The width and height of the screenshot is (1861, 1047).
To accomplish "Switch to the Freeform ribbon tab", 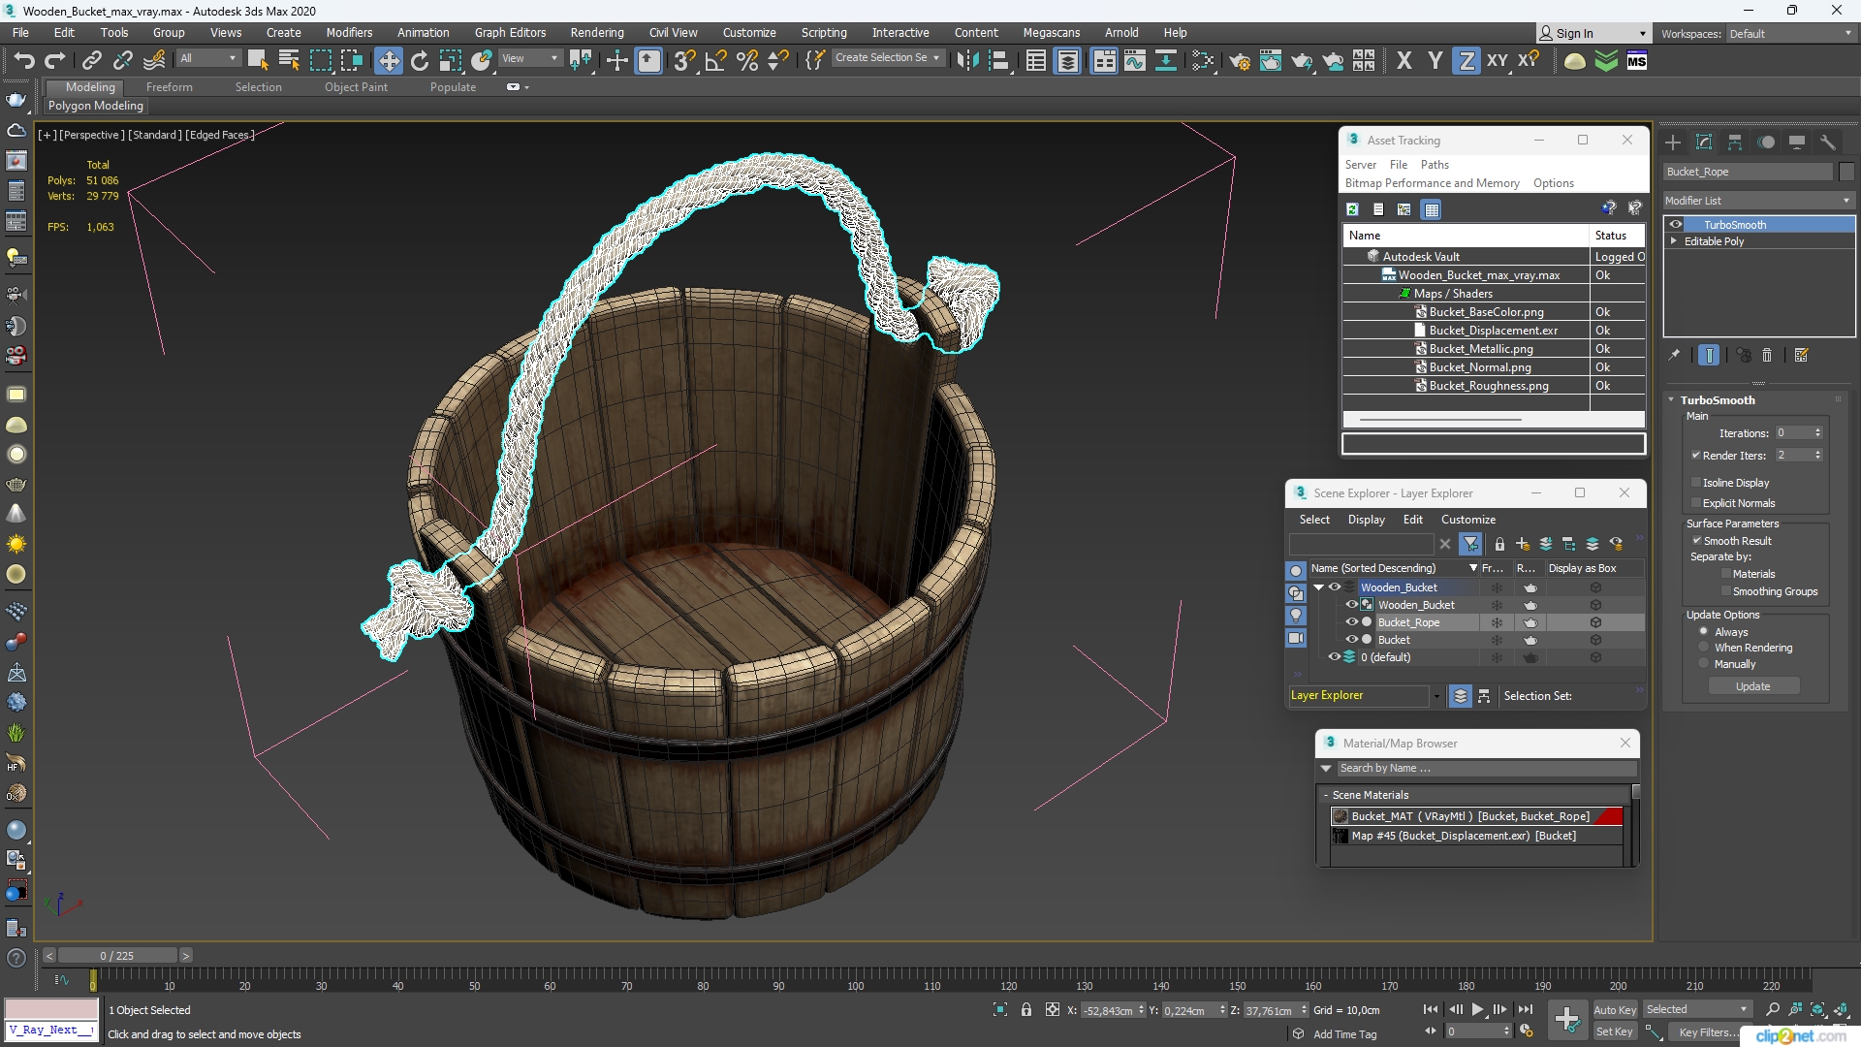I will point(170,87).
